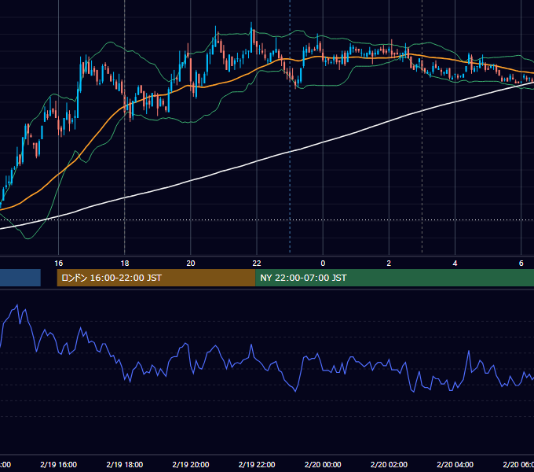Click the 2/20 00:00 time axis label

(323, 464)
